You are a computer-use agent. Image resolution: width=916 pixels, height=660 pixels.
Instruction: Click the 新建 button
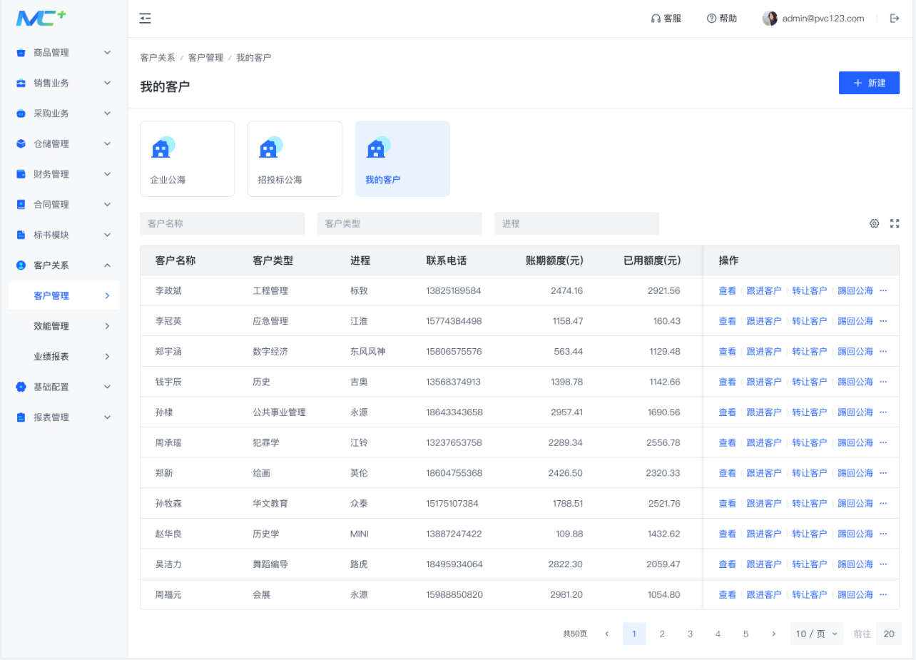[869, 83]
